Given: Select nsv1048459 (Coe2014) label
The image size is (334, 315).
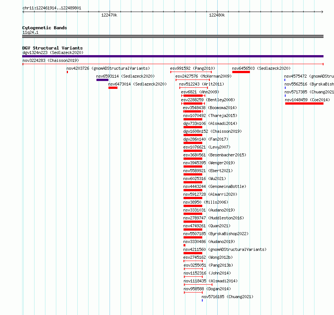Looking at the screenshot, I should tap(307, 100).
